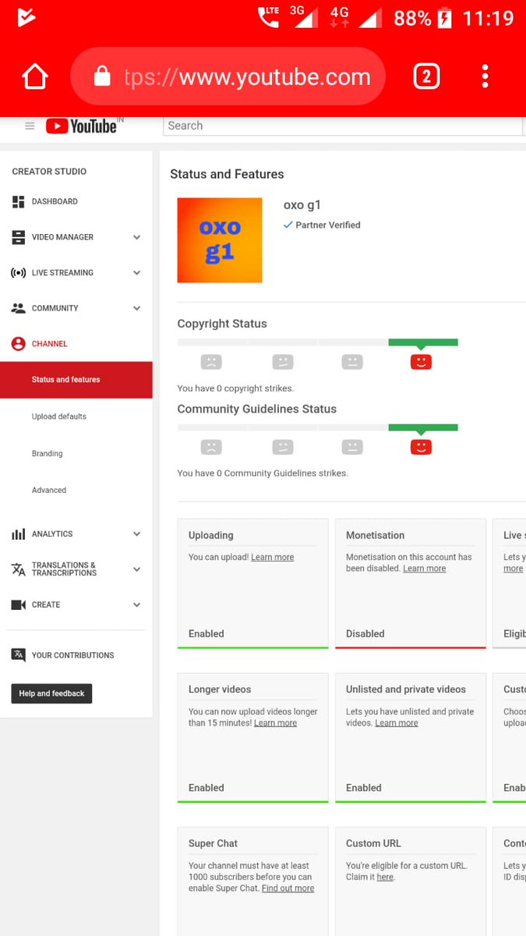This screenshot has width=526, height=936.
Task: Click the Help and feedback button
Action: tap(51, 693)
